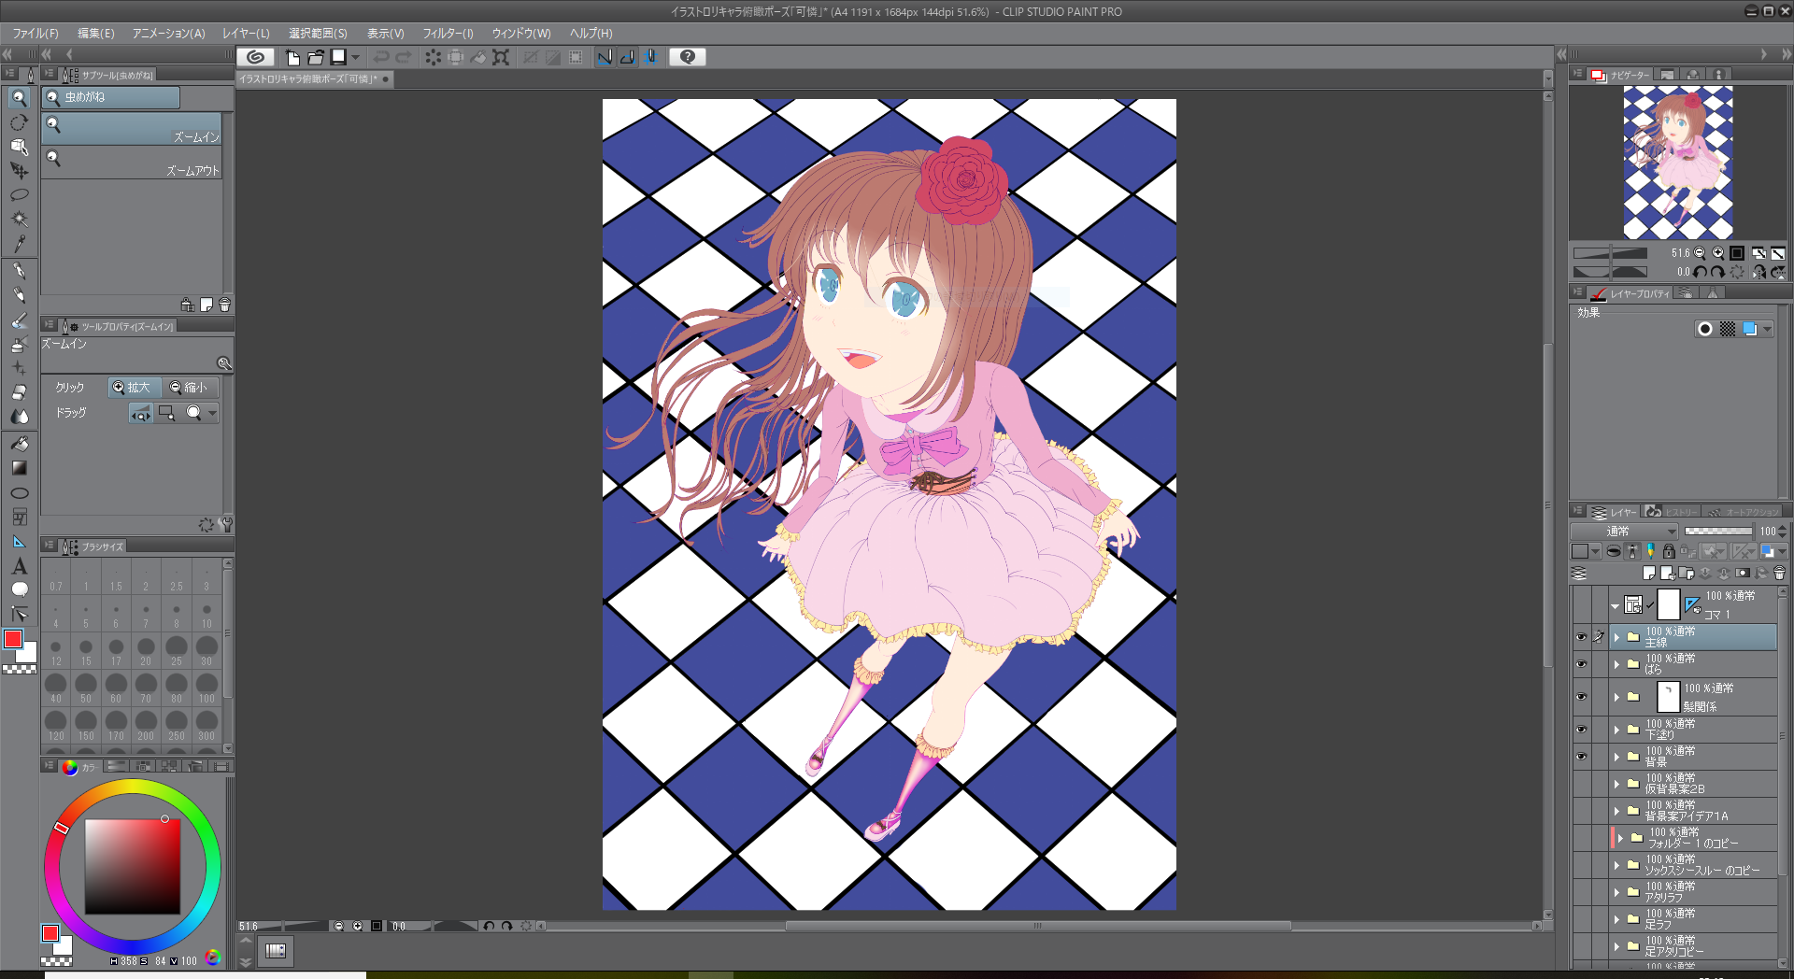Open the 編集(E) menu

click(x=96, y=33)
